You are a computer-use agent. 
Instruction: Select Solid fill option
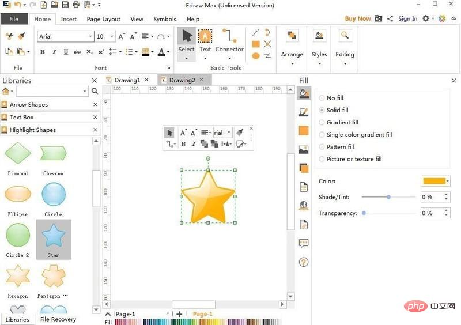point(334,110)
